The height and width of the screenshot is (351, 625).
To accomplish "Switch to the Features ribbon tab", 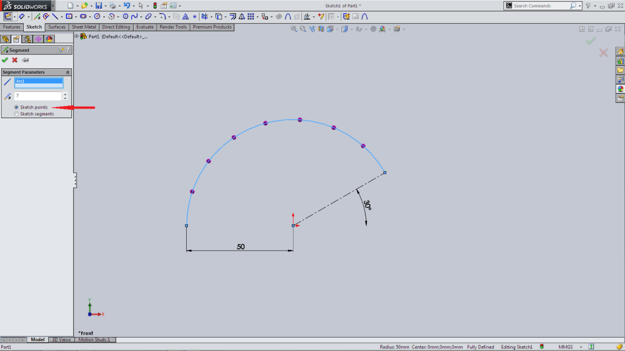I will tap(12, 27).
